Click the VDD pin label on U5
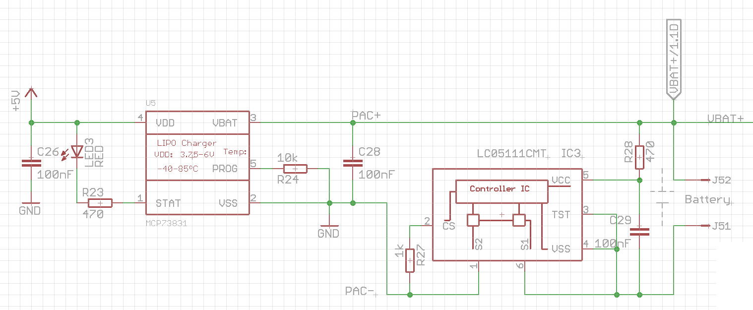The image size is (753, 310). [165, 123]
